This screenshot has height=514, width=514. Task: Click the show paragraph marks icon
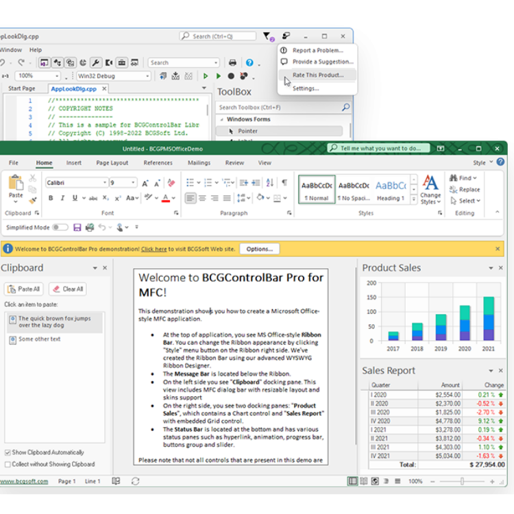pyautogui.click(x=284, y=183)
